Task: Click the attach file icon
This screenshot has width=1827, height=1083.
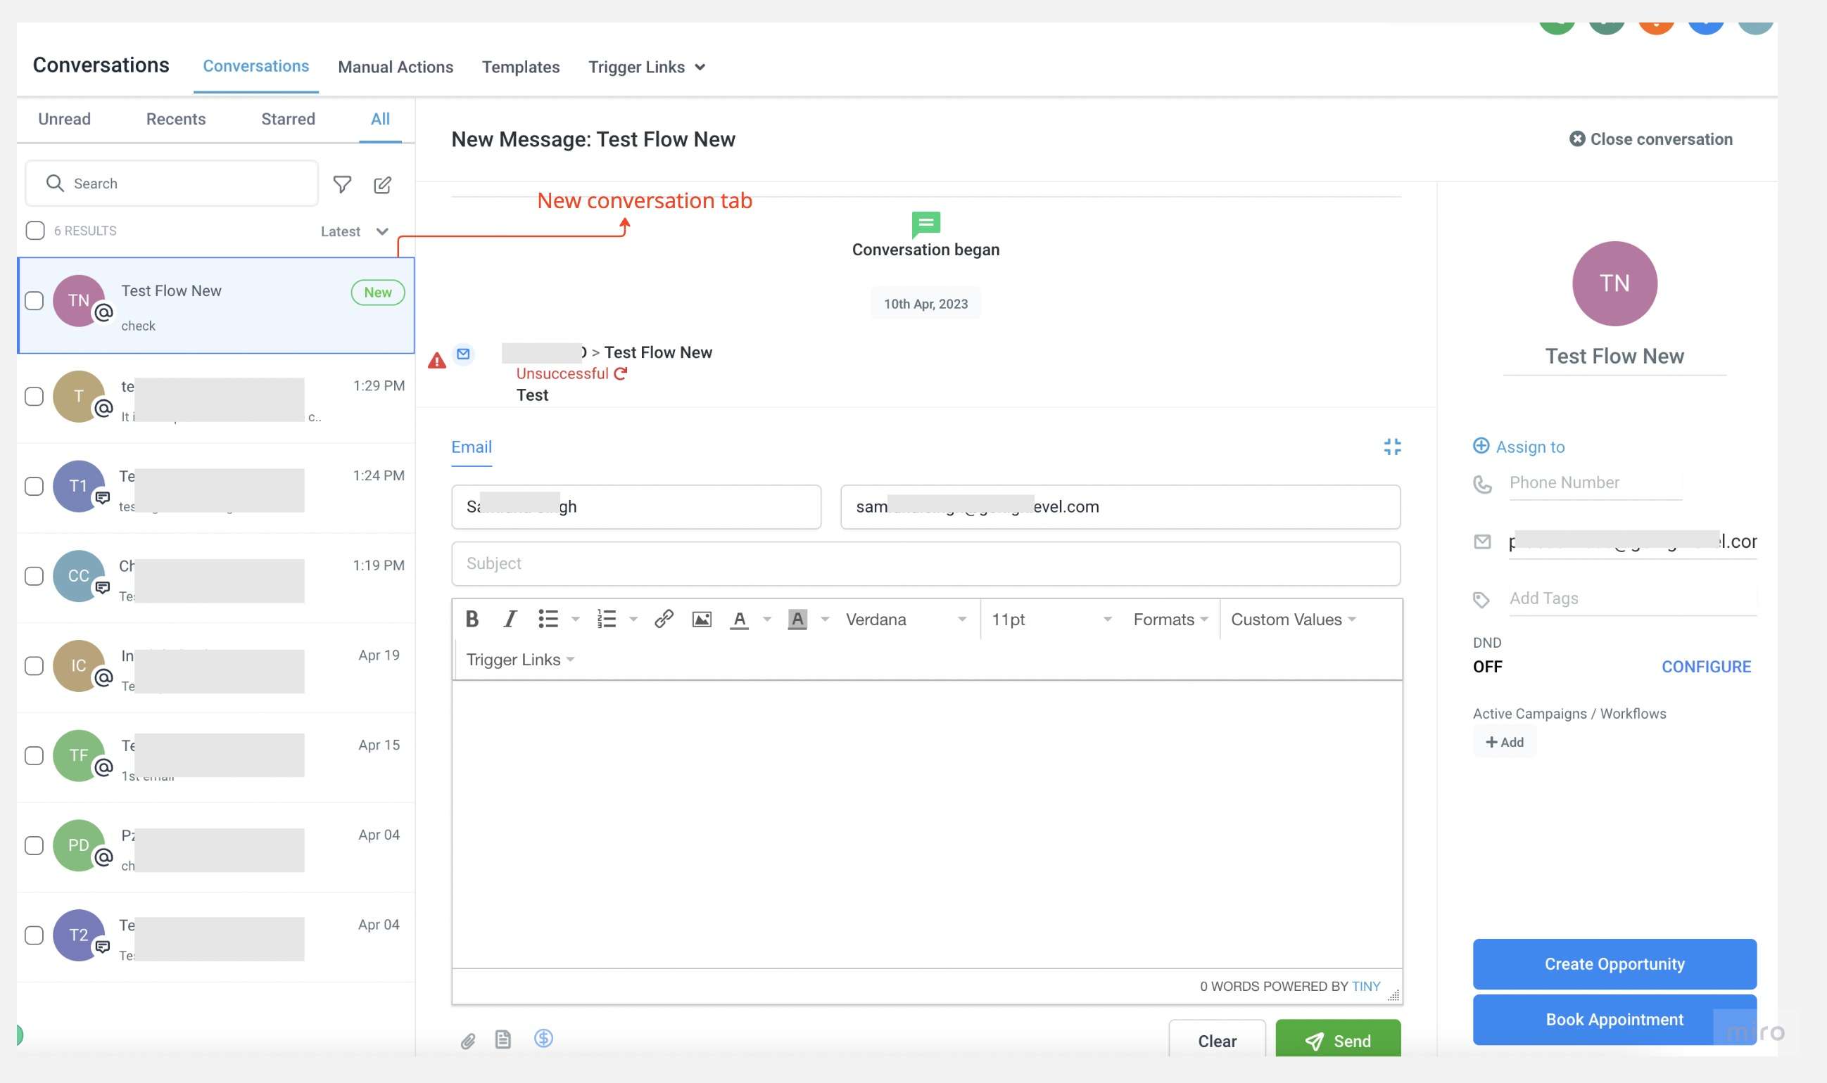Action: click(x=467, y=1039)
